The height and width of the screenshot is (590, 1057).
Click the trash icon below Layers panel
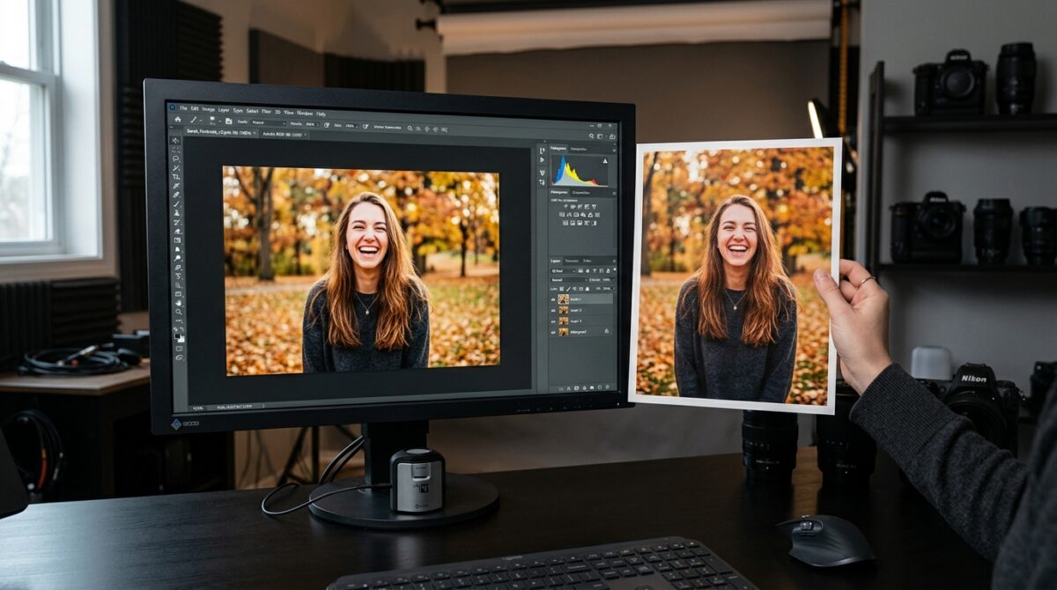tap(607, 387)
